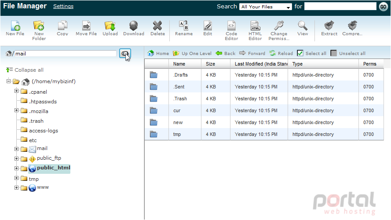Screen dimensions: 391x220
Task: Create a file with New File icon
Action: (15, 26)
